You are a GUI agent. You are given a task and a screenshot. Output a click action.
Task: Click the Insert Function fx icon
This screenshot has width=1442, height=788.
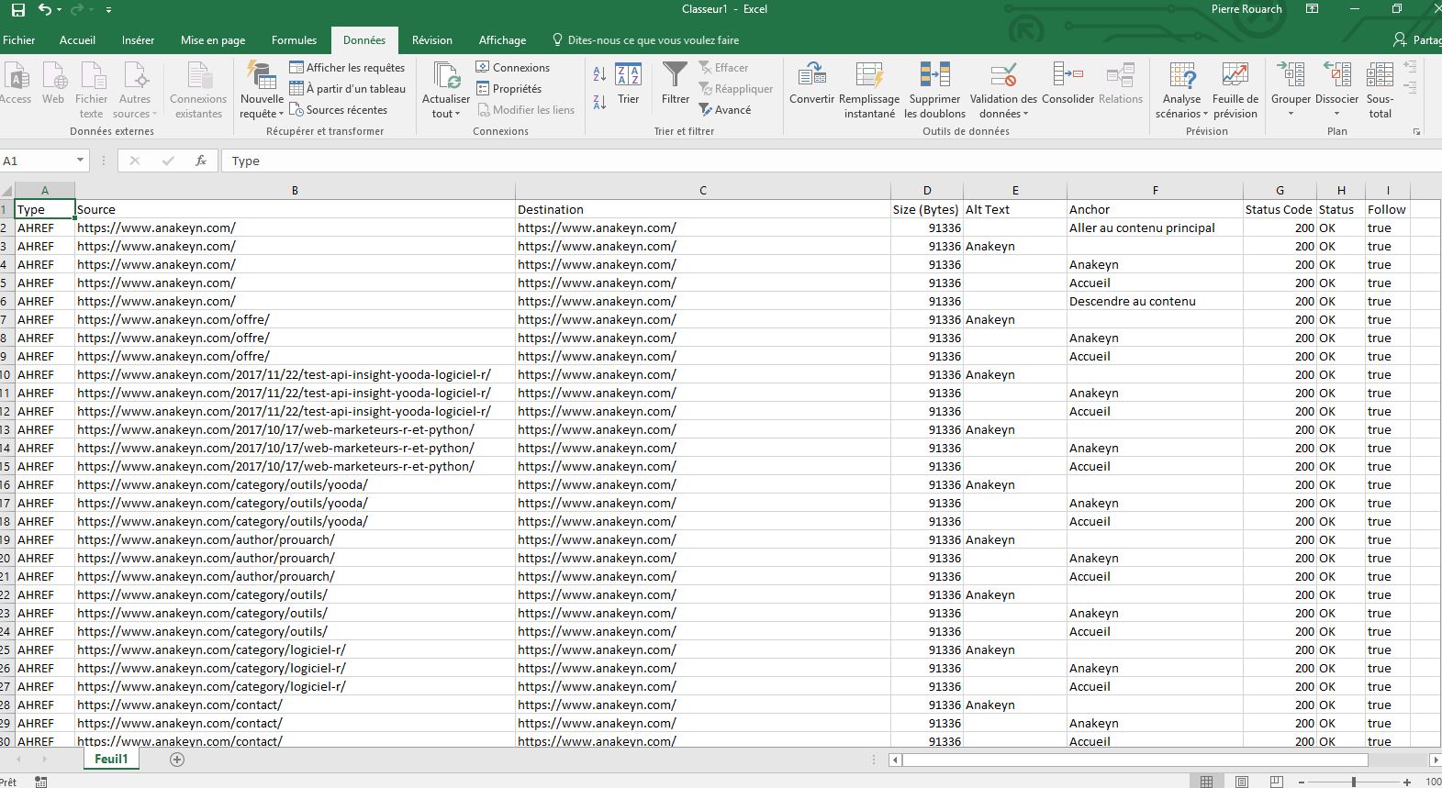200,161
